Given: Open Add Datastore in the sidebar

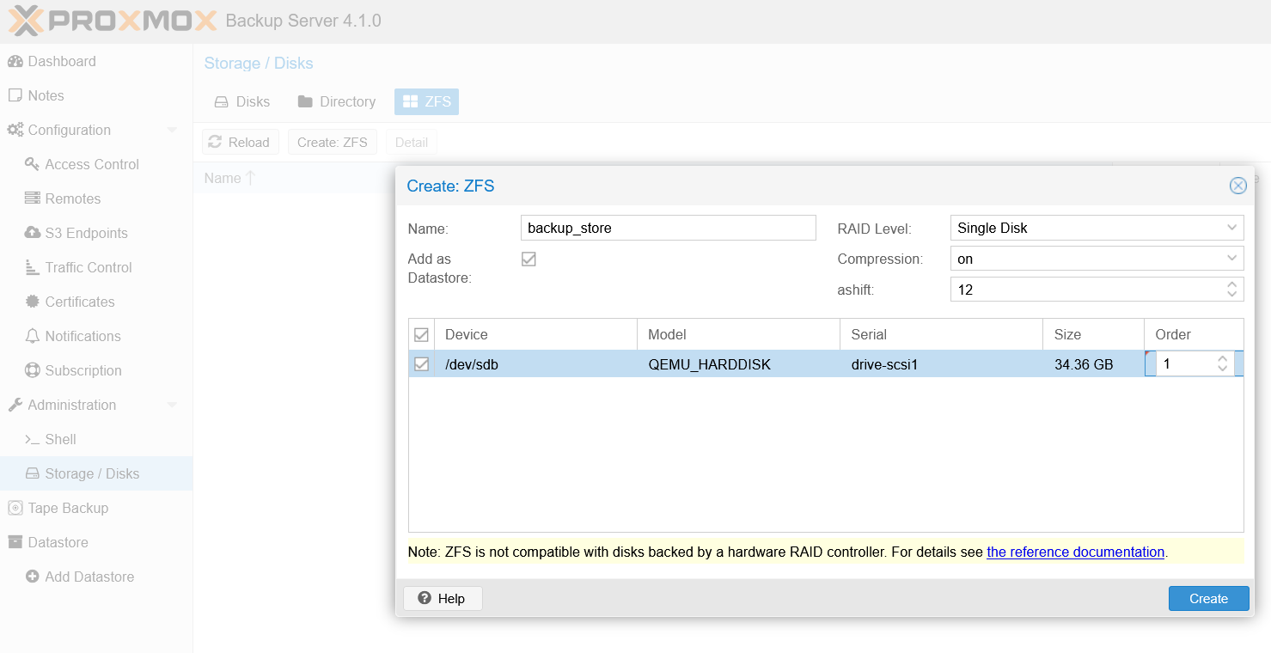Looking at the screenshot, I should point(96,577).
